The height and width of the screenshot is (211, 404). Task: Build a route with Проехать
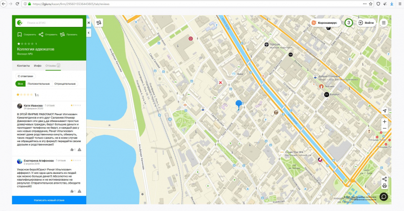pyautogui.click(x=69, y=34)
